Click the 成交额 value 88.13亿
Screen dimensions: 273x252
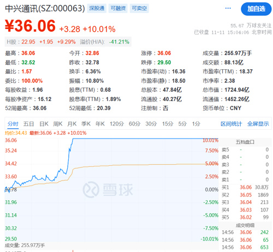(234, 63)
